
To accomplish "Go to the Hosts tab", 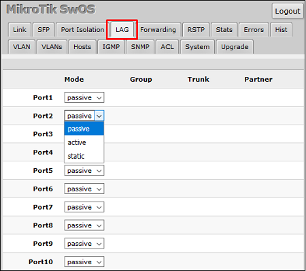I will [82, 47].
